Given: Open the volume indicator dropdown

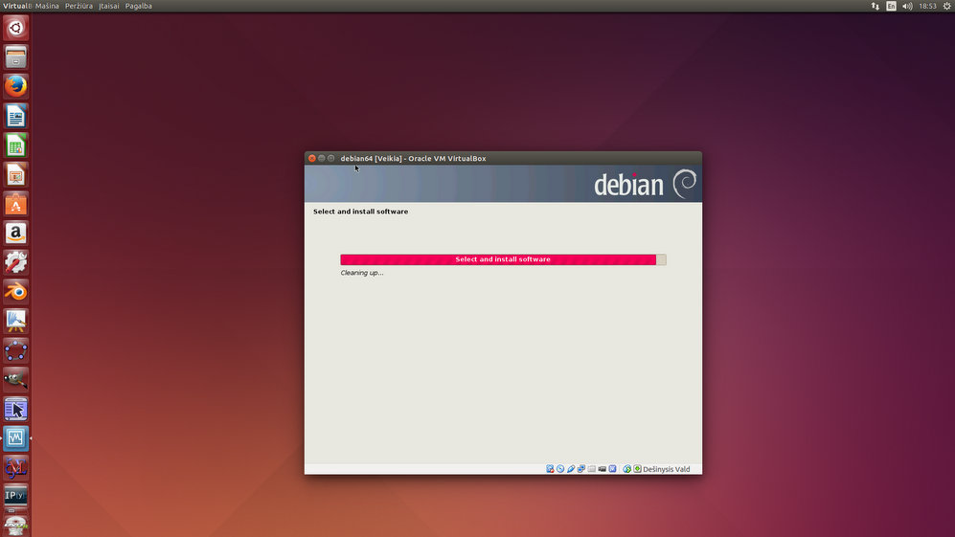Looking at the screenshot, I should (x=907, y=6).
